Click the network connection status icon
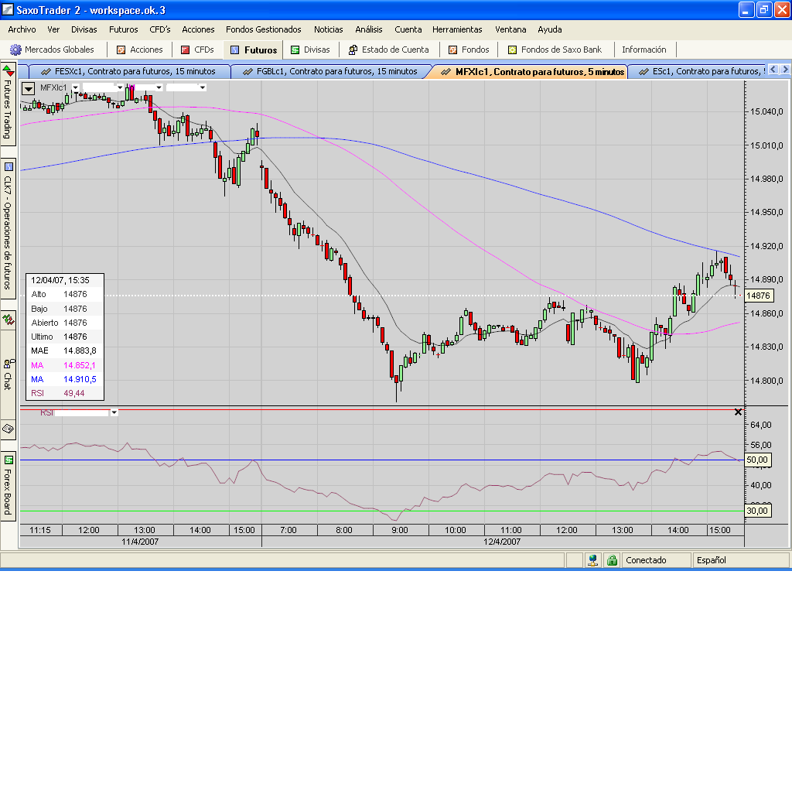Image resolution: width=792 pixels, height=800 pixels. click(592, 560)
